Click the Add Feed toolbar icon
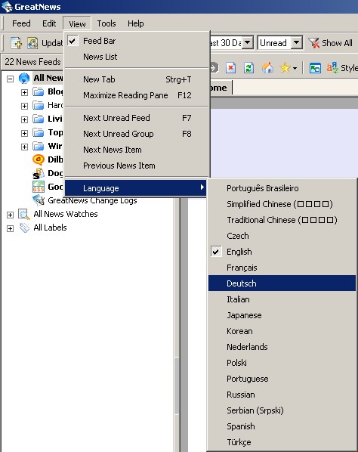358x452 pixels. (16, 43)
